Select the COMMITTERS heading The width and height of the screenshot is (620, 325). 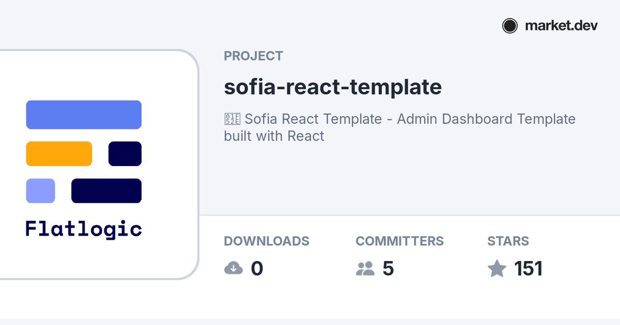399,241
